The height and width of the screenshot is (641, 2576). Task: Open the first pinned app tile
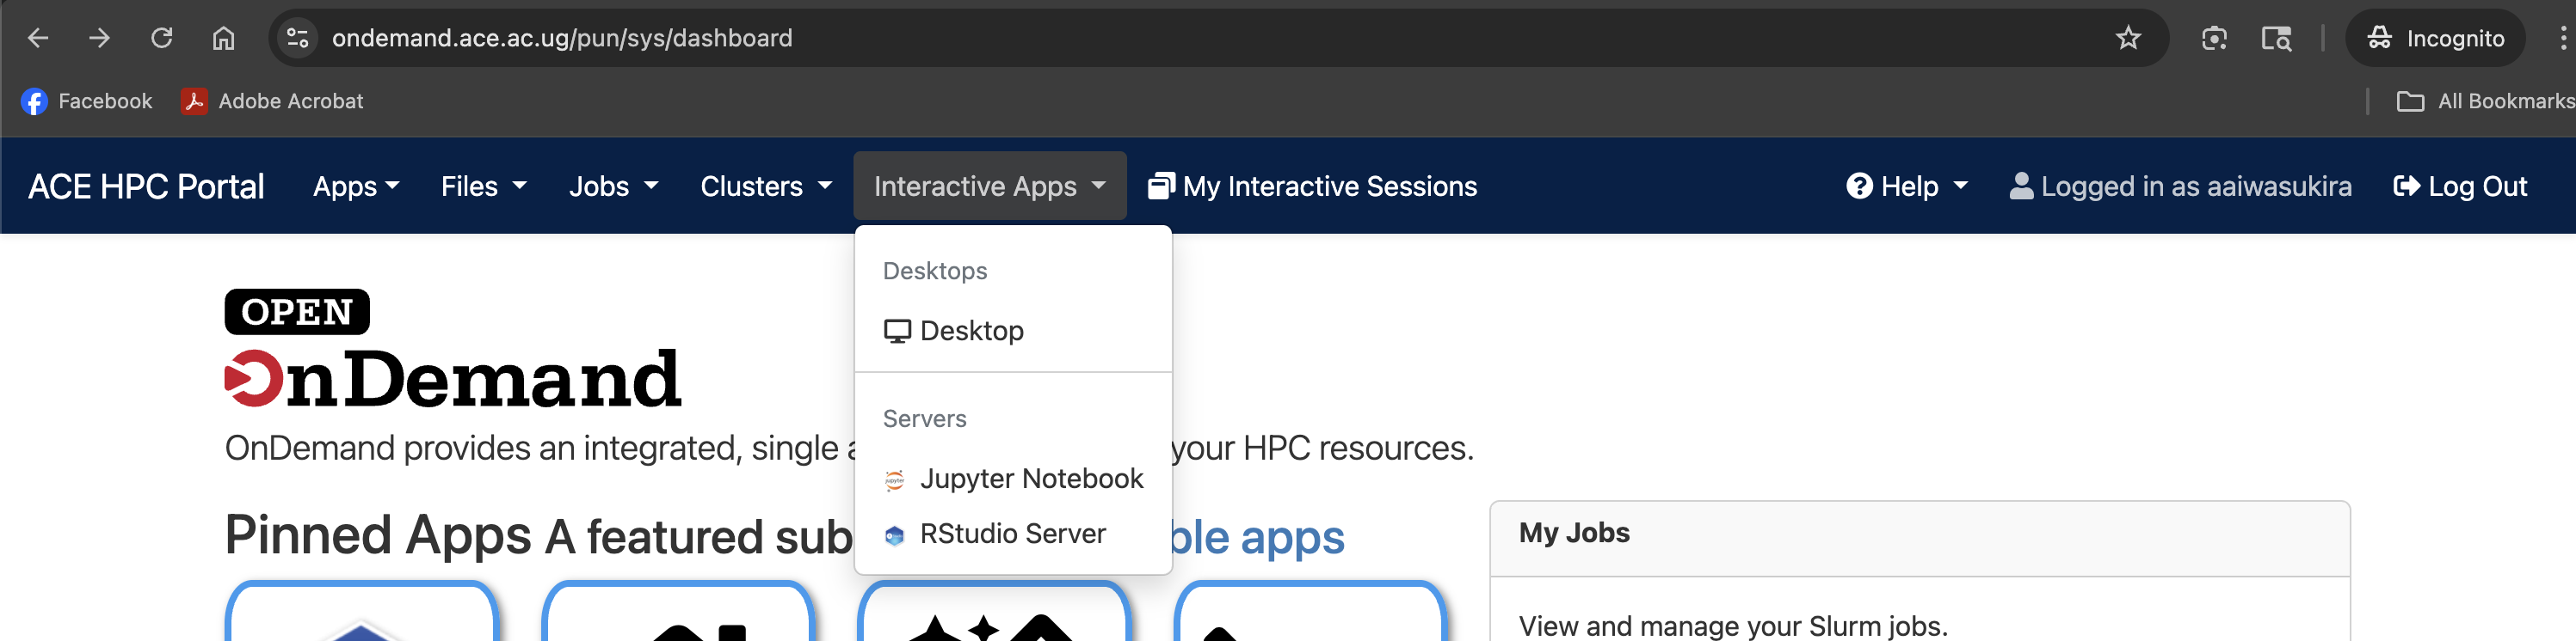[361, 611]
